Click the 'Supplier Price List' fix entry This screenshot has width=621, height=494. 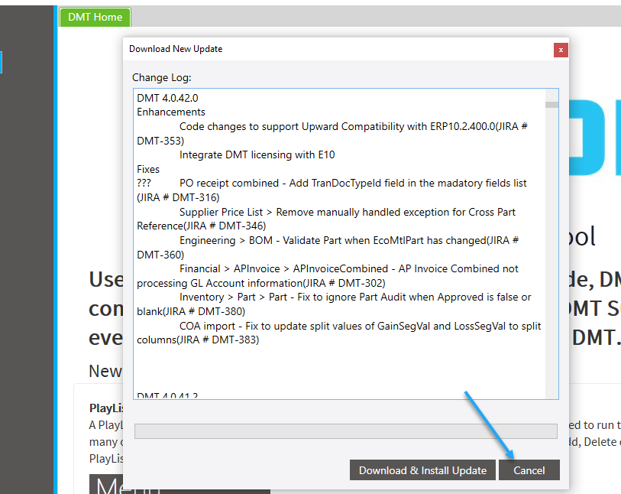click(x=326, y=219)
